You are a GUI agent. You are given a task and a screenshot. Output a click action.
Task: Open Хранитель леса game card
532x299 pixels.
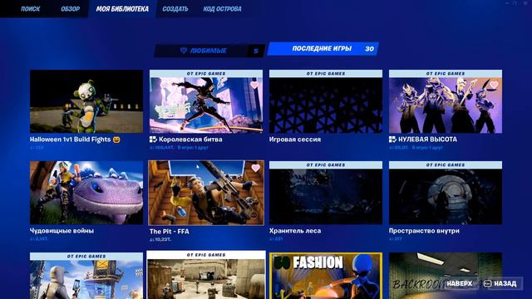[x=326, y=193]
